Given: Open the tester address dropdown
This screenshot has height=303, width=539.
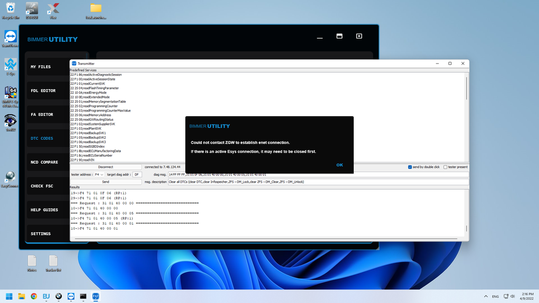Looking at the screenshot, I should pos(99,174).
